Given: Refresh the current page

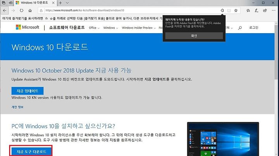Looking at the screenshot, I should pyautogui.click(x=22, y=10).
